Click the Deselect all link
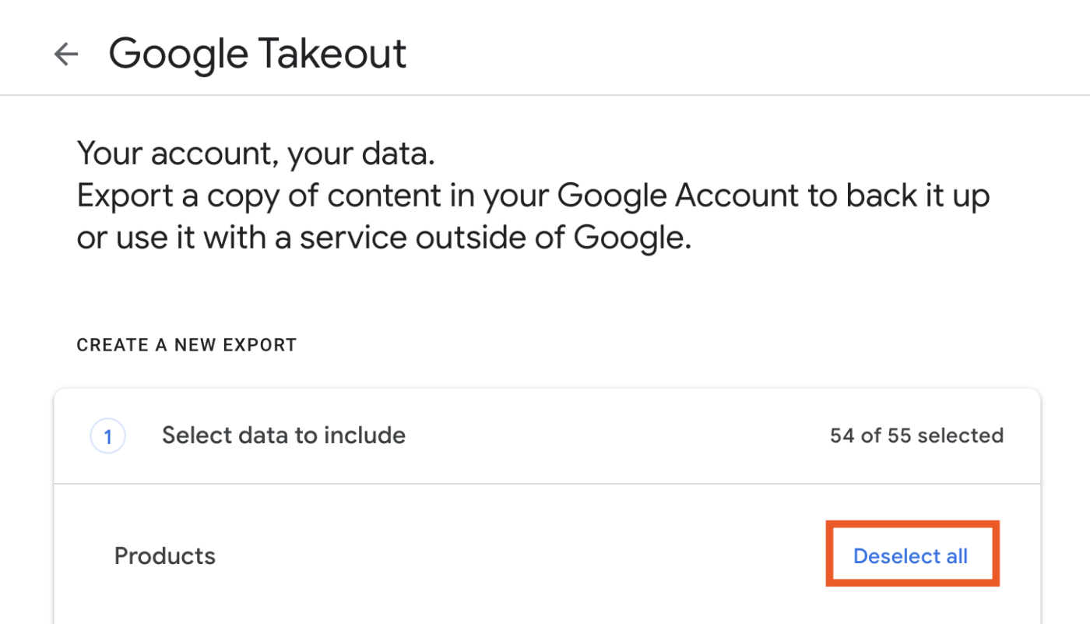Image resolution: width=1090 pixels, height=624 pixels. 910,556
